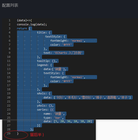Screen dimensions: 138x140
Task: Click line number 29 in gutter
Action: (9, 133)
